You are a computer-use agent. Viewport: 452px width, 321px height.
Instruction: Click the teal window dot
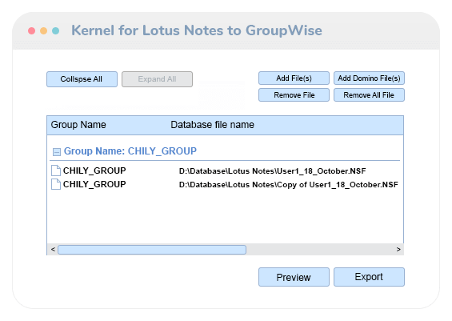point(56,30)
